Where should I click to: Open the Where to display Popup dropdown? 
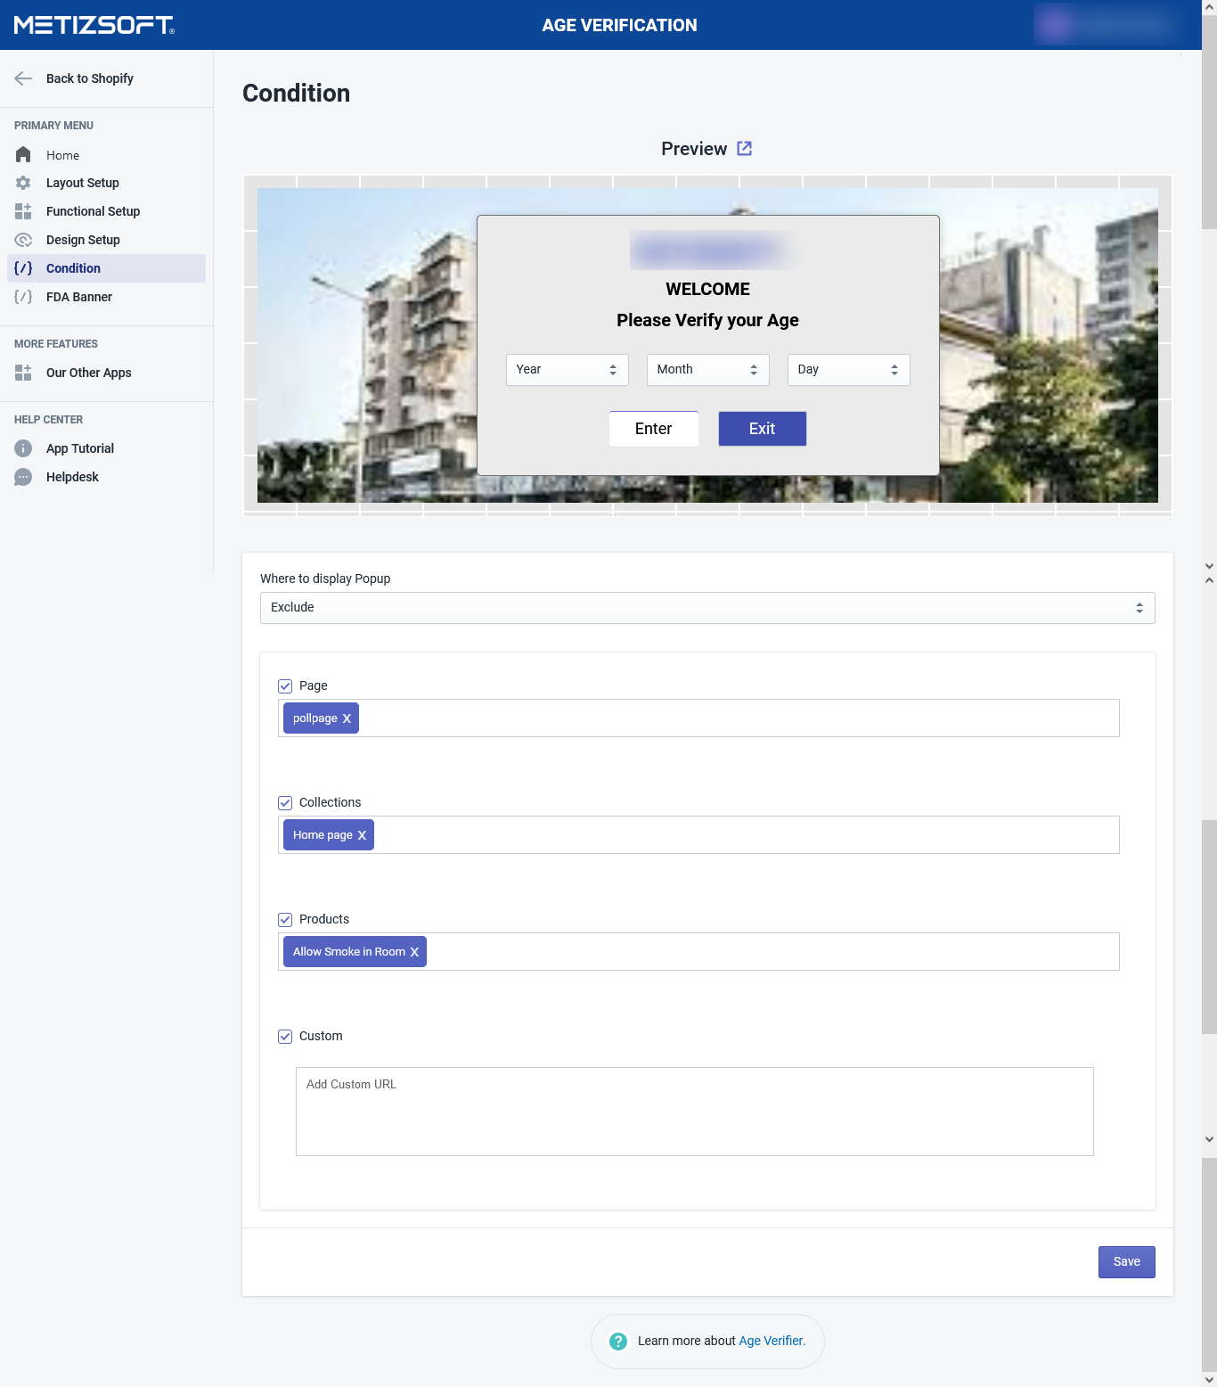707,608
